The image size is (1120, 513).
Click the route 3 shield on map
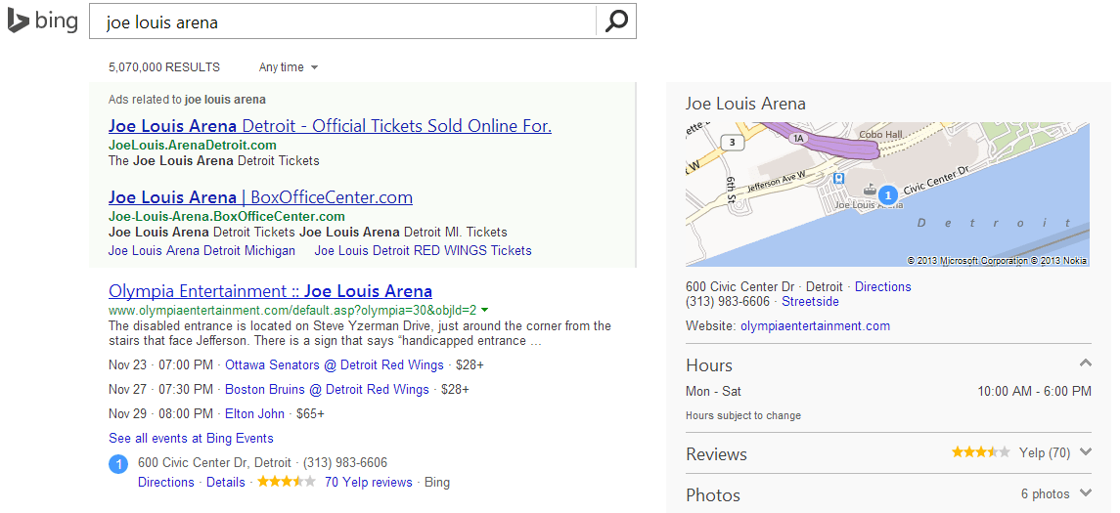click(x=732, y=143)
